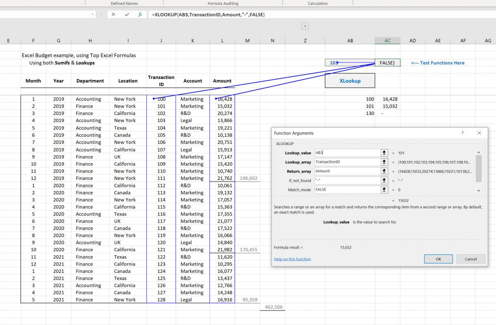
Task: Click the Match_mode range selector arrow
Action: tap(384, 190)
